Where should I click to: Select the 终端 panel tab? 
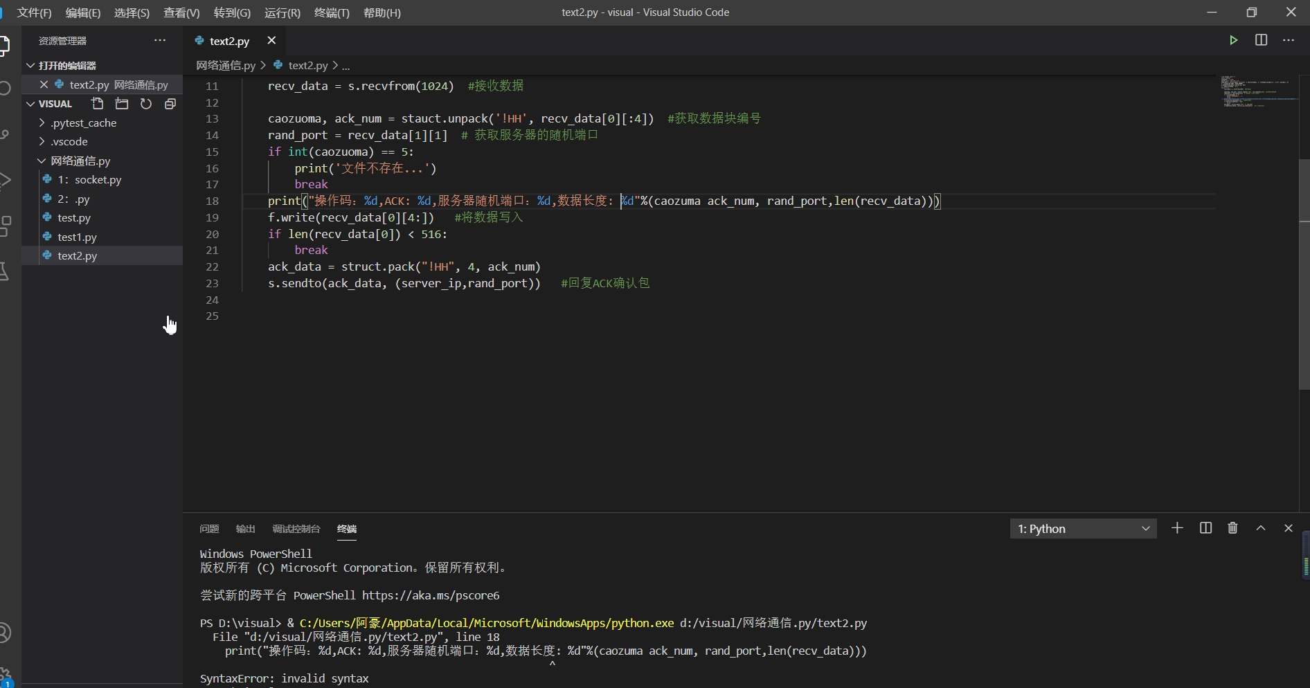[x=347, y=529]
